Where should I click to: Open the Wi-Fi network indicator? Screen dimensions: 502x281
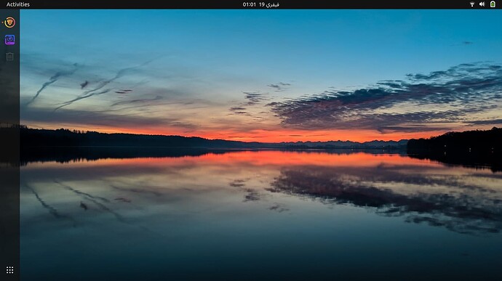coord(472,4)
